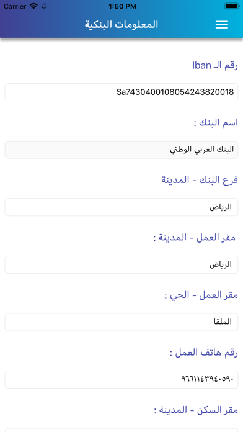Tap the network activity spinner icon
This screenshot has height=432, width=243.
[44, 6]
